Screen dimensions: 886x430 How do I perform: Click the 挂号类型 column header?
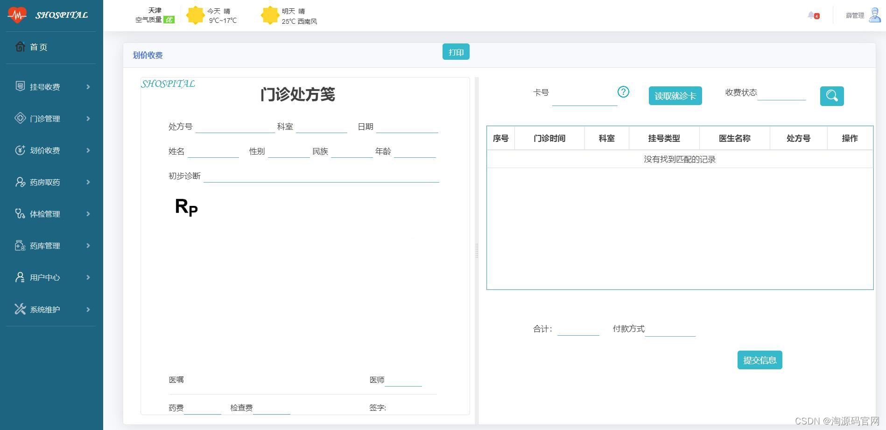click(x=664, y=138)
